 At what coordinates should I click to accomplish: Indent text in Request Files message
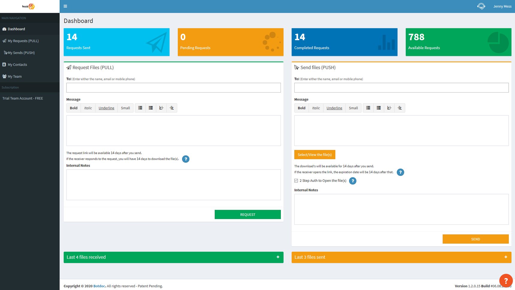pos(172,108)
